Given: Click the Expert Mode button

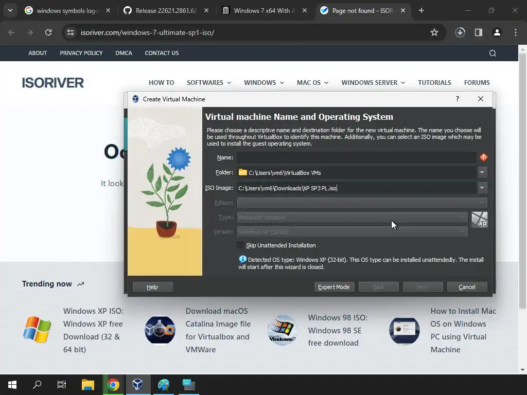Looking at the screenshot, I should pyautogui.click(x=334, y=287).
